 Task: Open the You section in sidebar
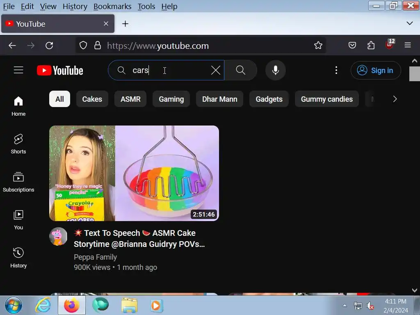pyautogui.click(x=18, y=220)
